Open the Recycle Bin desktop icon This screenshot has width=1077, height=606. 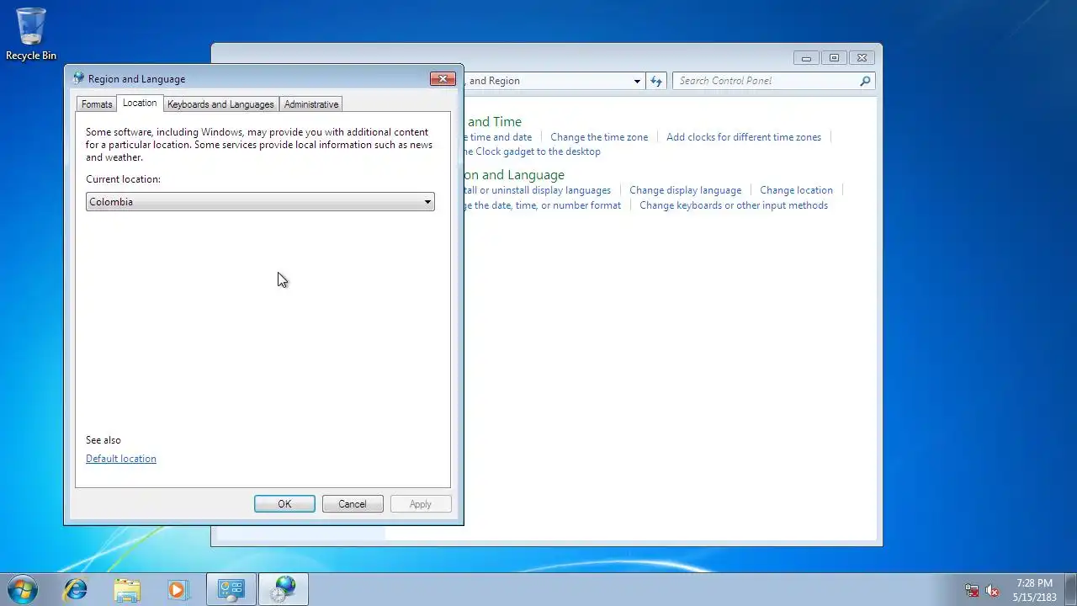click(x=31, y=34)
